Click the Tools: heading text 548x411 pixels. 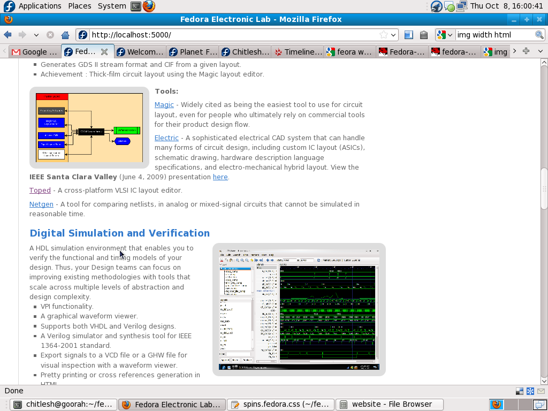166,91
